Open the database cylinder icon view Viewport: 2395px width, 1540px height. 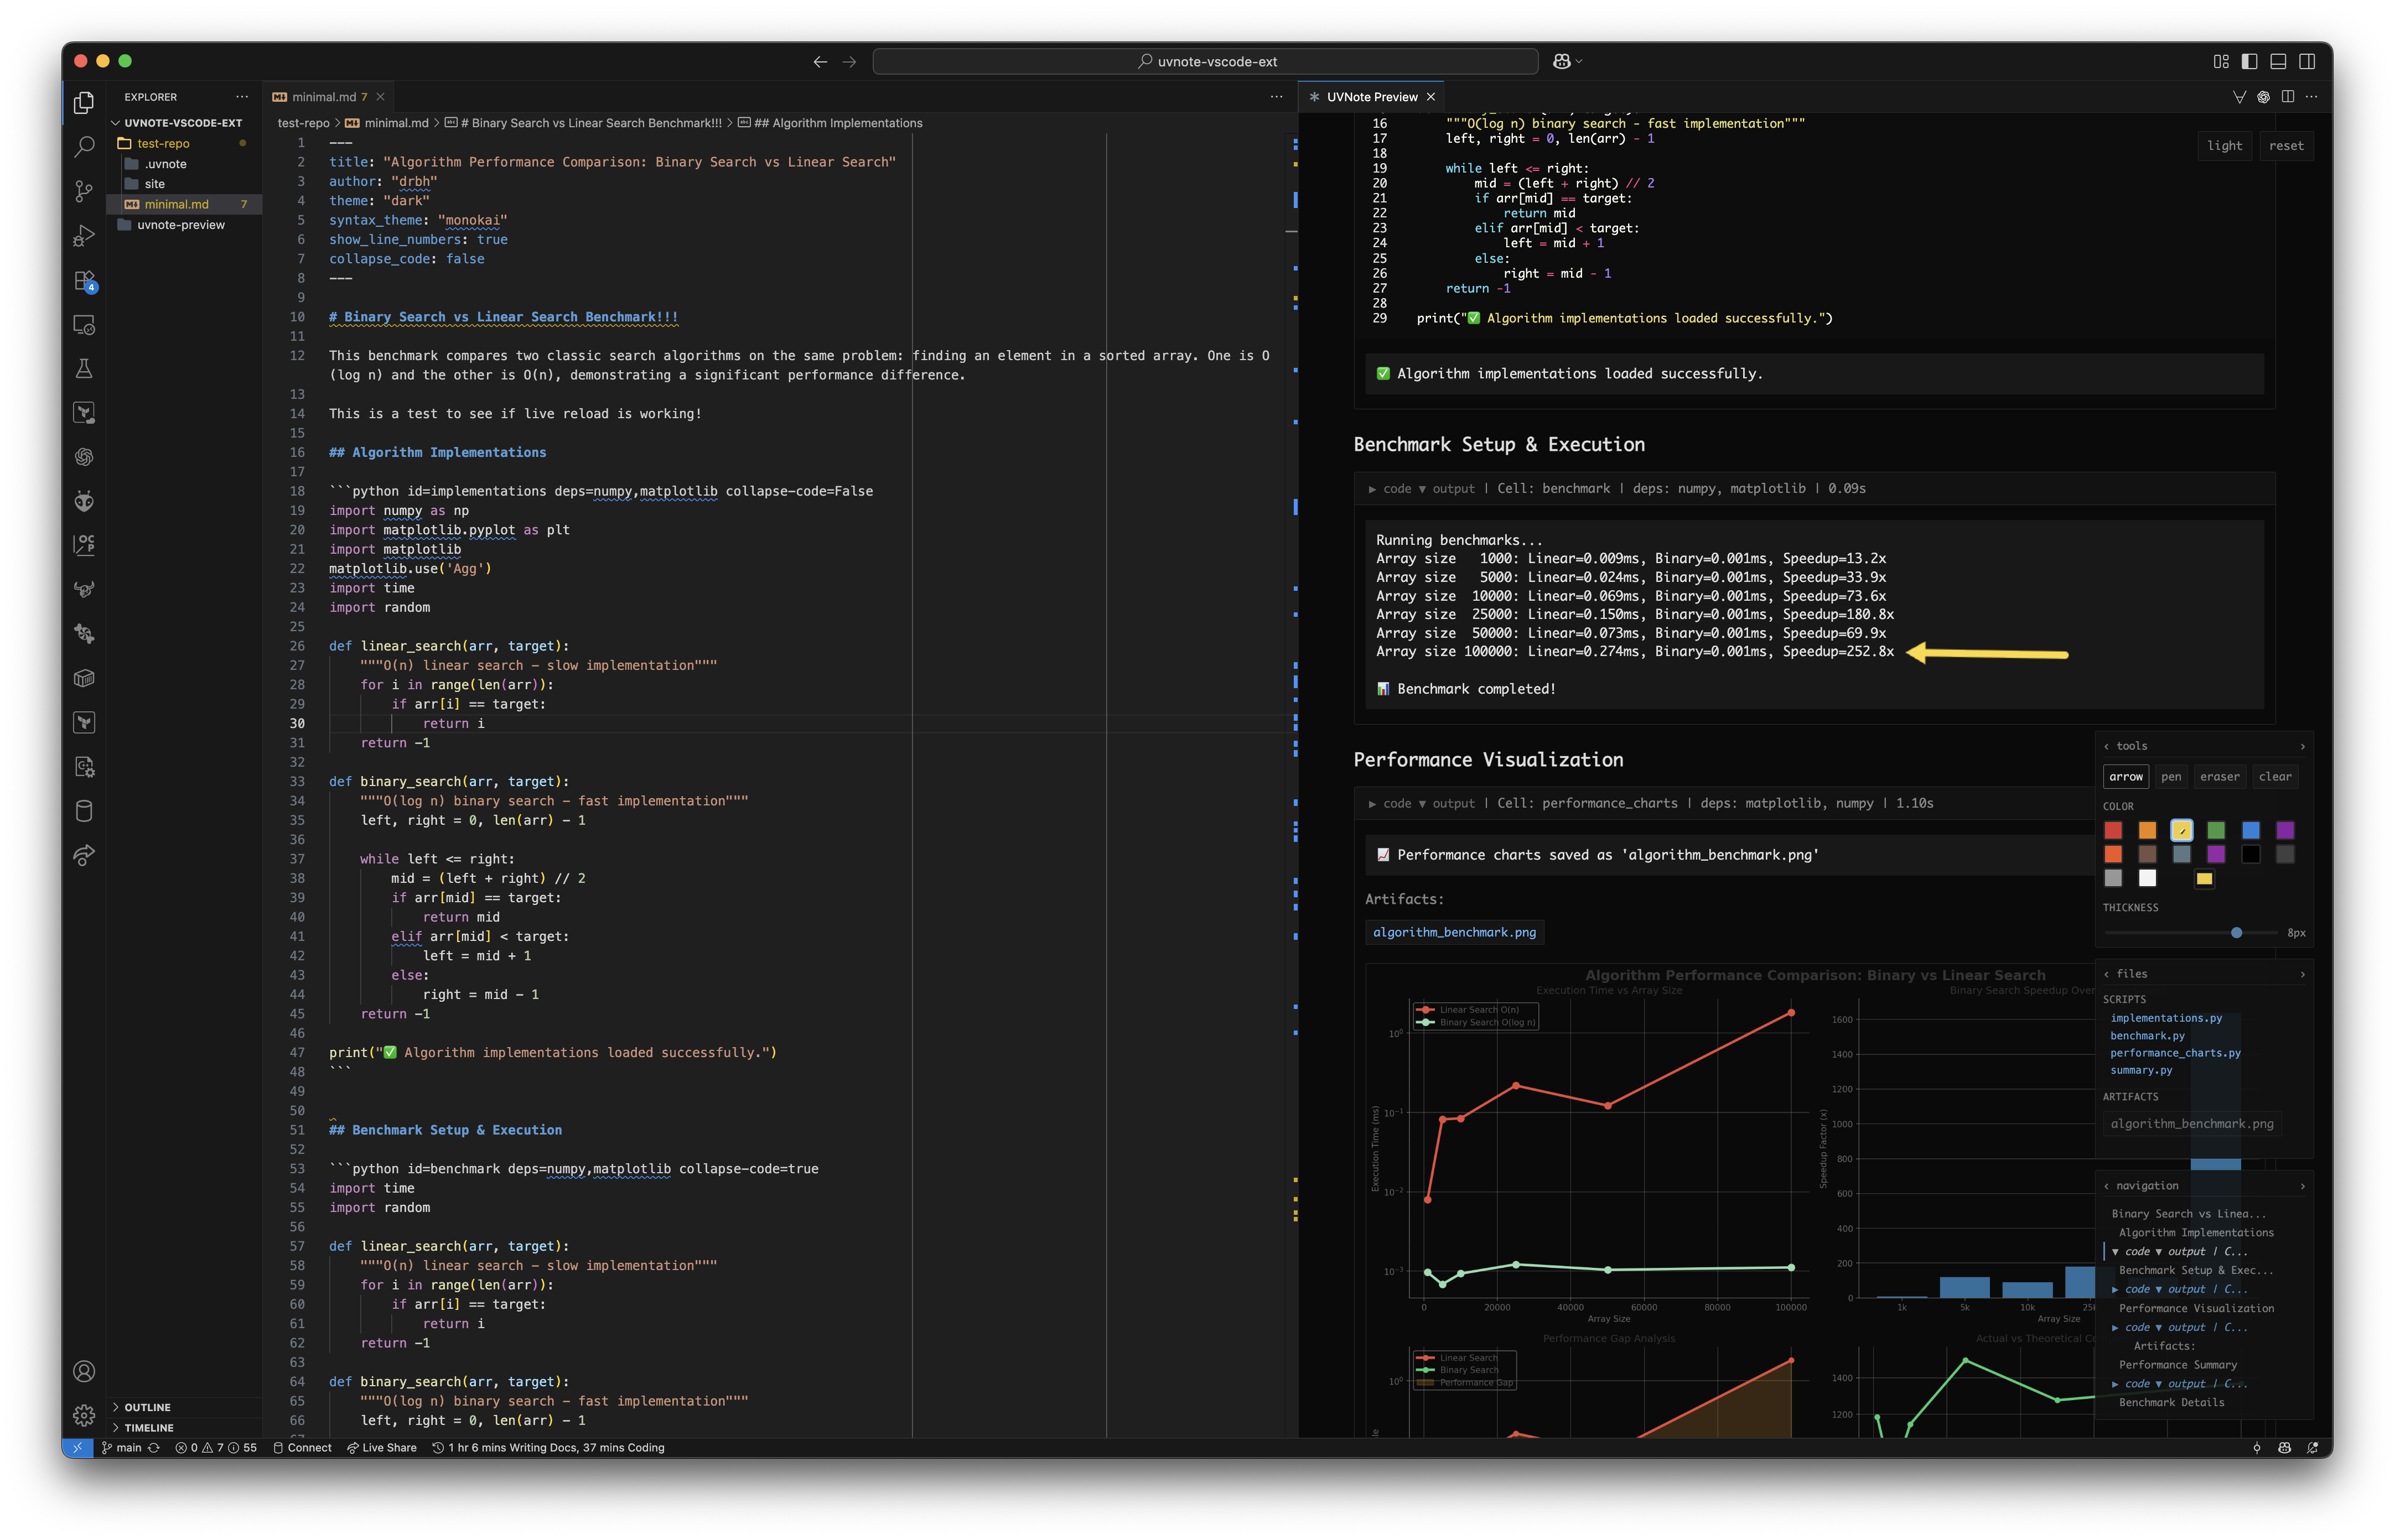pyautogui.click(x=84, y=811)
